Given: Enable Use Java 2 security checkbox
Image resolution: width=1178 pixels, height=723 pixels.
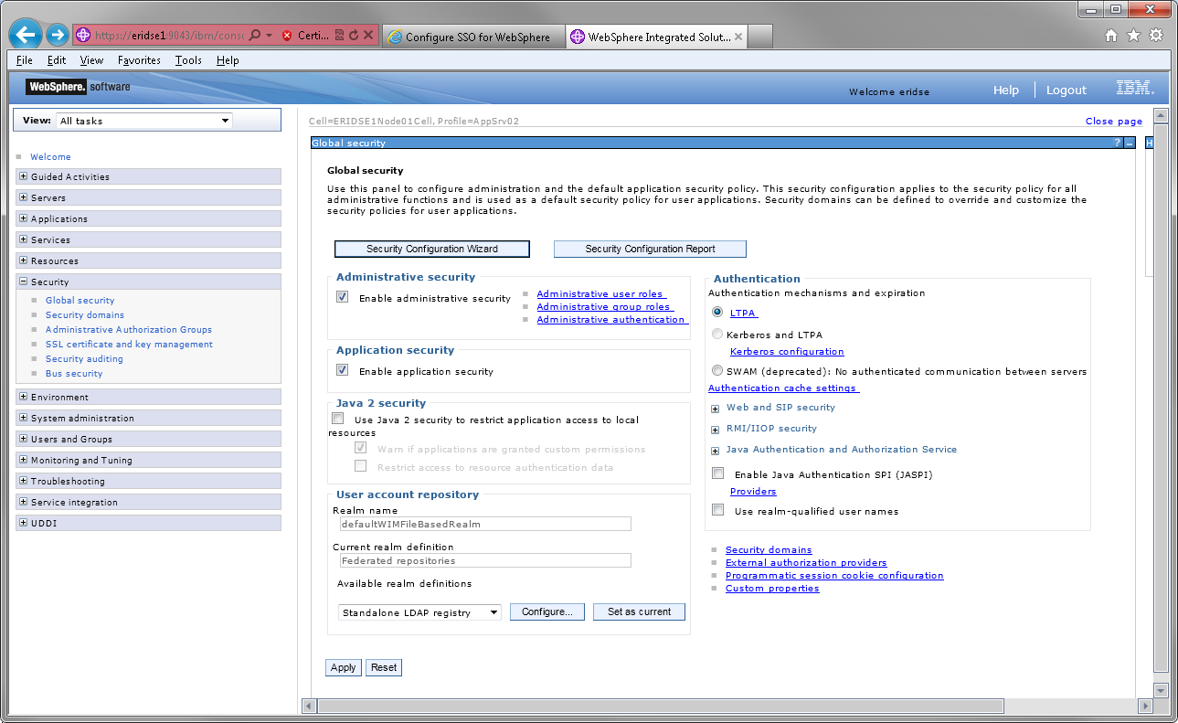Looking at the screenshot, I should click(x=338, y=418).
